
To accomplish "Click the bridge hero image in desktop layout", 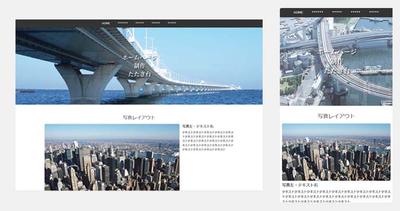I will point(139,66).
